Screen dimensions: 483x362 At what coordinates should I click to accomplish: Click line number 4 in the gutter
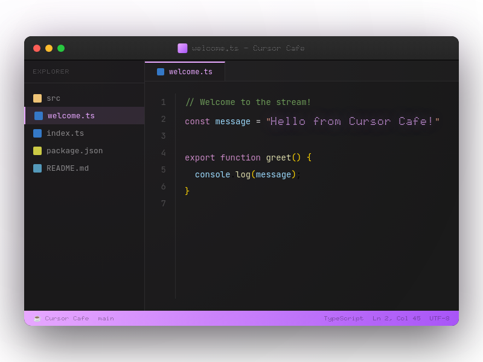(x=163, y=153)
